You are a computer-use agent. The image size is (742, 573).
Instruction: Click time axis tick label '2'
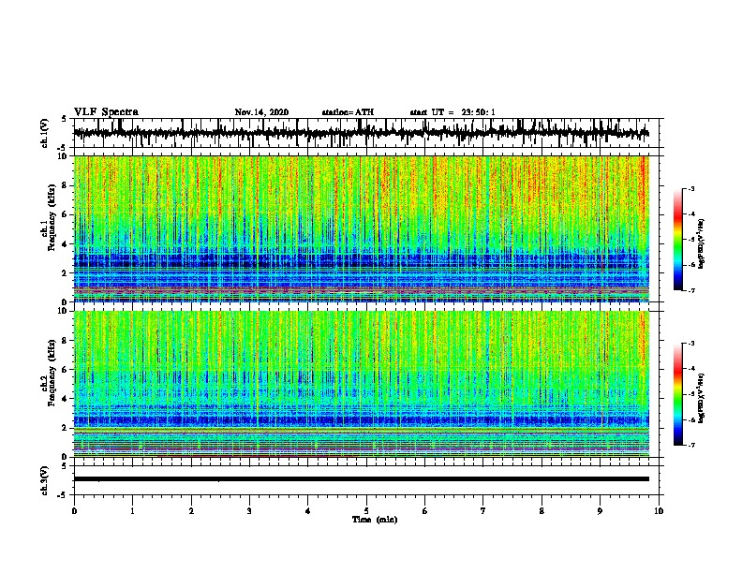coord(191,511)
